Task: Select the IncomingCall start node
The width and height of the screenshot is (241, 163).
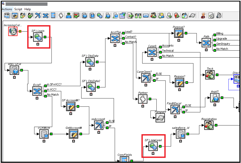Action: [13, 32]
